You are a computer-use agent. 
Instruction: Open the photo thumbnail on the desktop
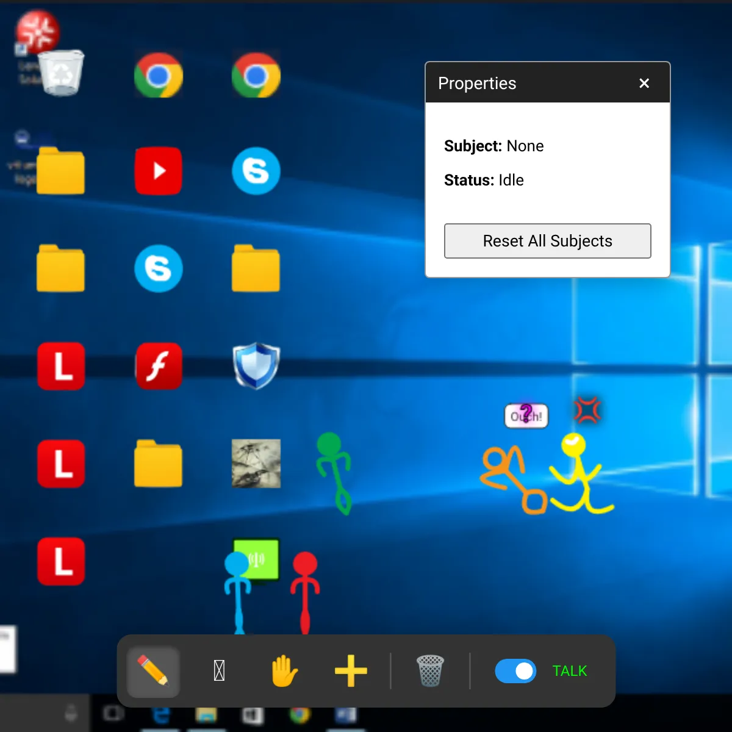click(x=256, y=464)
